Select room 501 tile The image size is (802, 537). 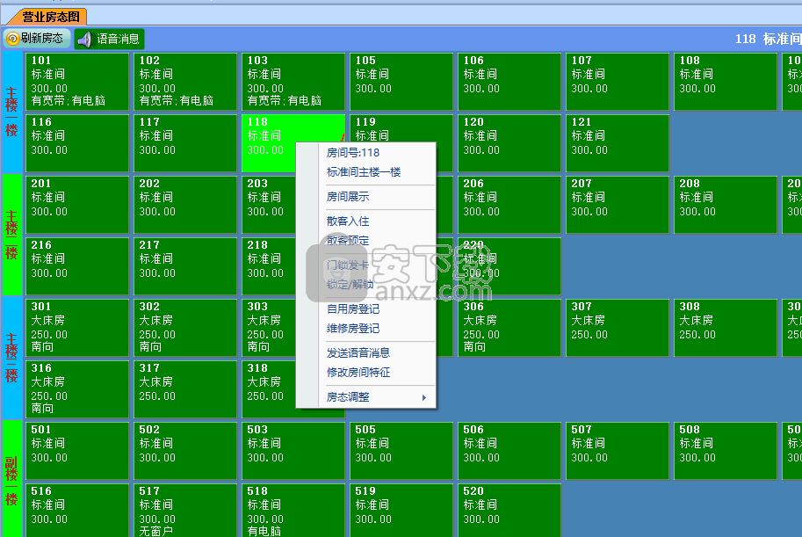[77, 451]
